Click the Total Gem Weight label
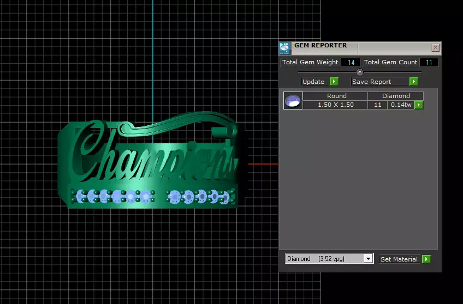The height and width of the screenshot is (304, 463). [310, 62]
